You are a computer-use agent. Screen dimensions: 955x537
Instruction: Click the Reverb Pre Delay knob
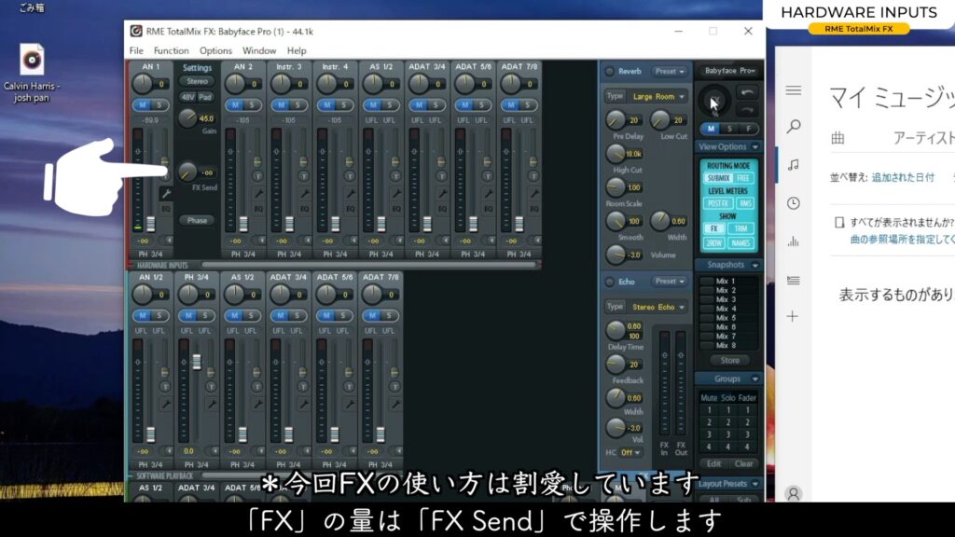[x=616, y=119]
